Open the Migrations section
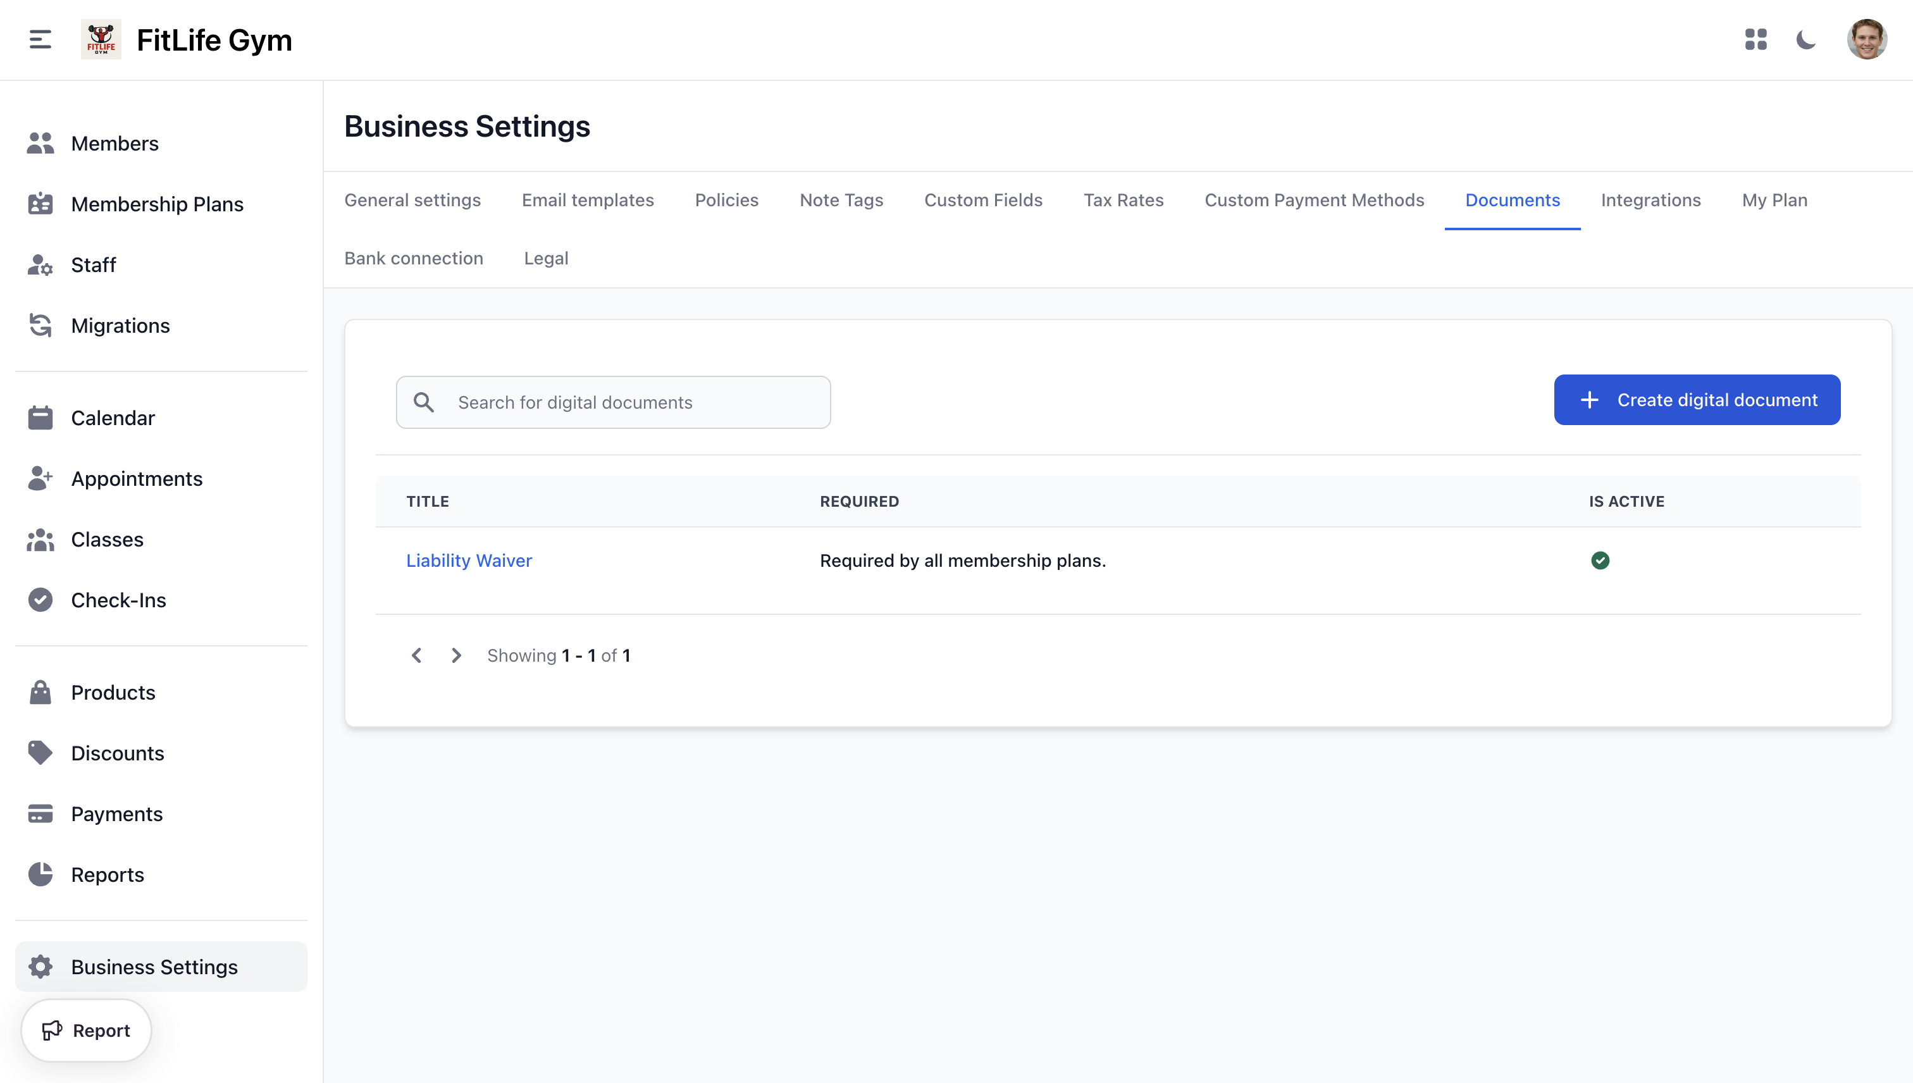 tap(120, 325)
